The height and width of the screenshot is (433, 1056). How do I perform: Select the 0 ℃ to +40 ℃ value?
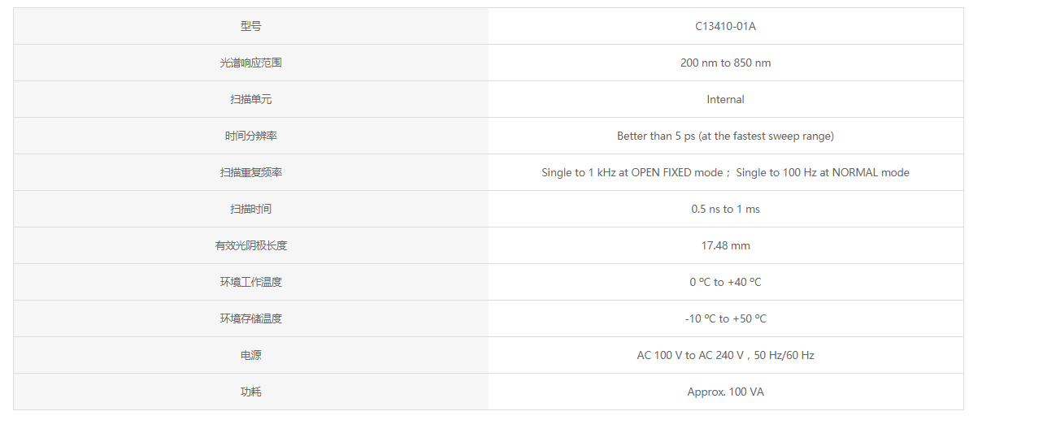point(725,282)
